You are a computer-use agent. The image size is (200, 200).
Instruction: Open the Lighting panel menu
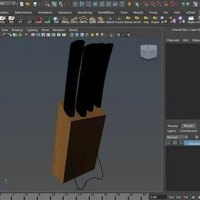pos(32,30)
